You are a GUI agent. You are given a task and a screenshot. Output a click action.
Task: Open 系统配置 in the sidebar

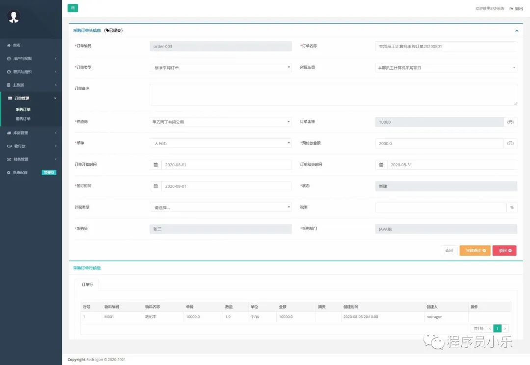tap(31, 172)
